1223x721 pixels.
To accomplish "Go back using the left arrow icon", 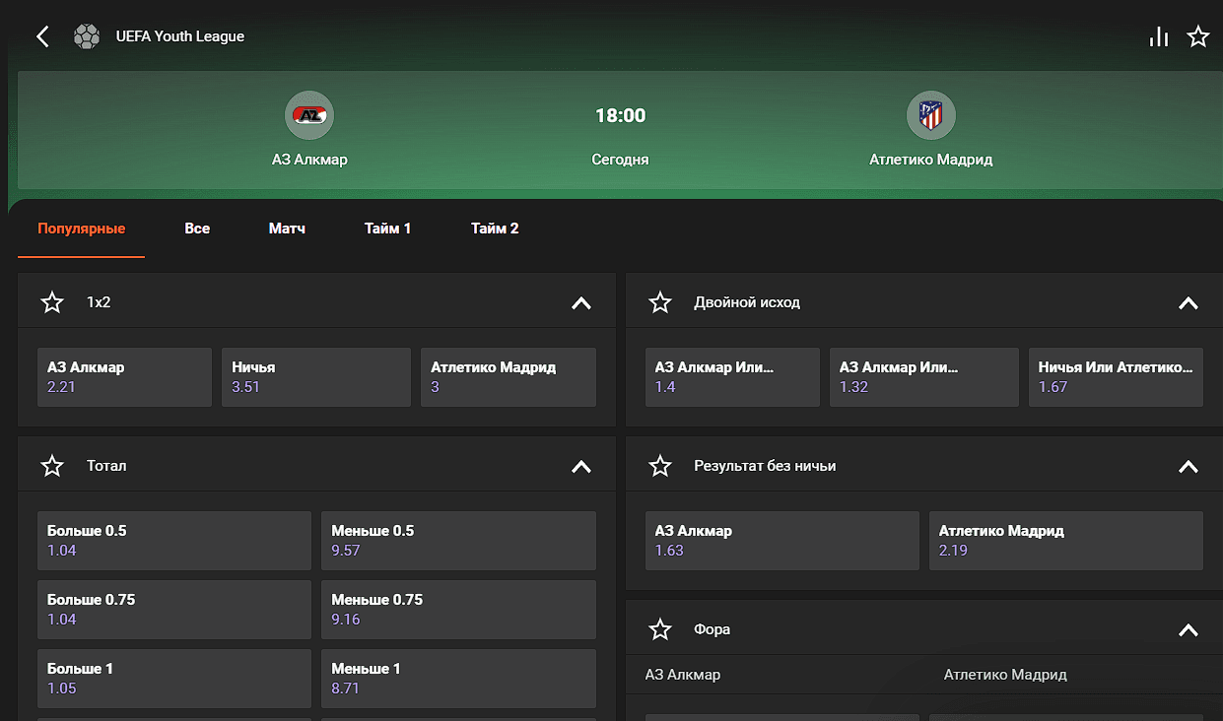I will point(42,36).
